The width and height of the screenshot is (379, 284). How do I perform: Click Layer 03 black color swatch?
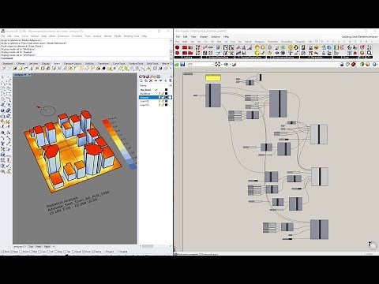pos(166,105)
